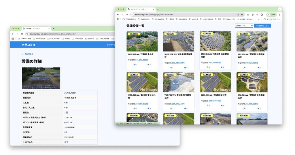295x155 pixels.
Task: Click the ＜一覧に戻る back to list link
Action: [27, 54]
